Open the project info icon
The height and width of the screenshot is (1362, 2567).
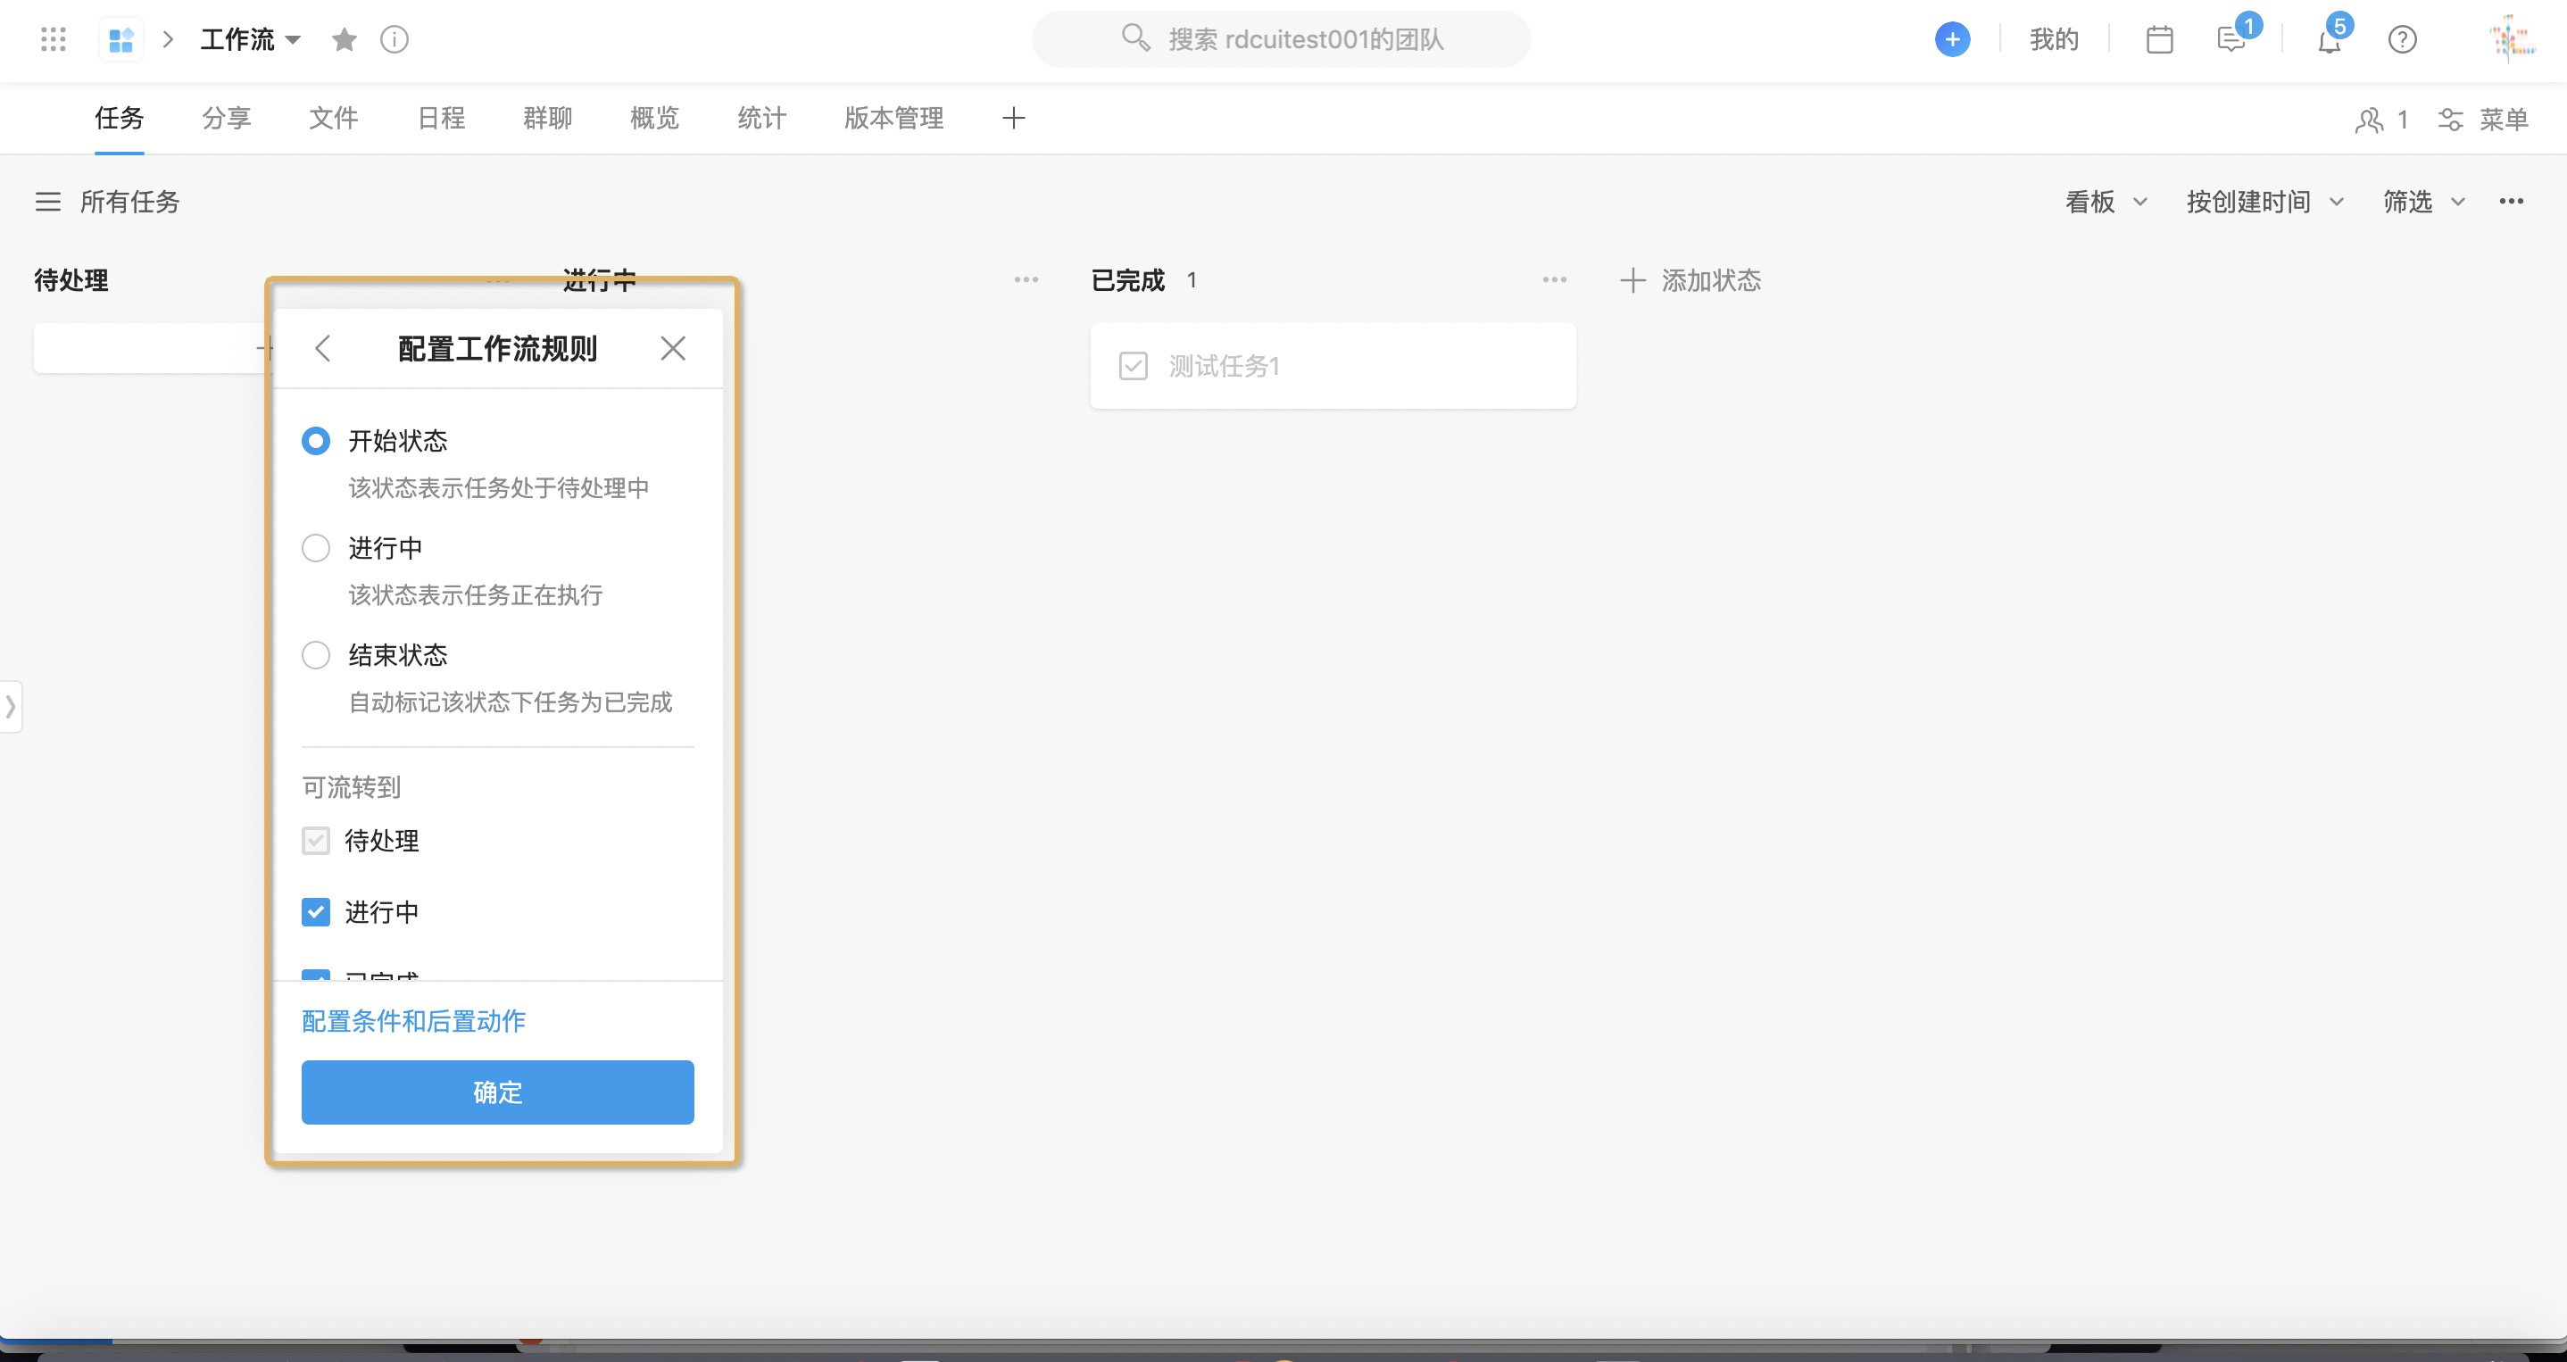[x=395, y=39]
